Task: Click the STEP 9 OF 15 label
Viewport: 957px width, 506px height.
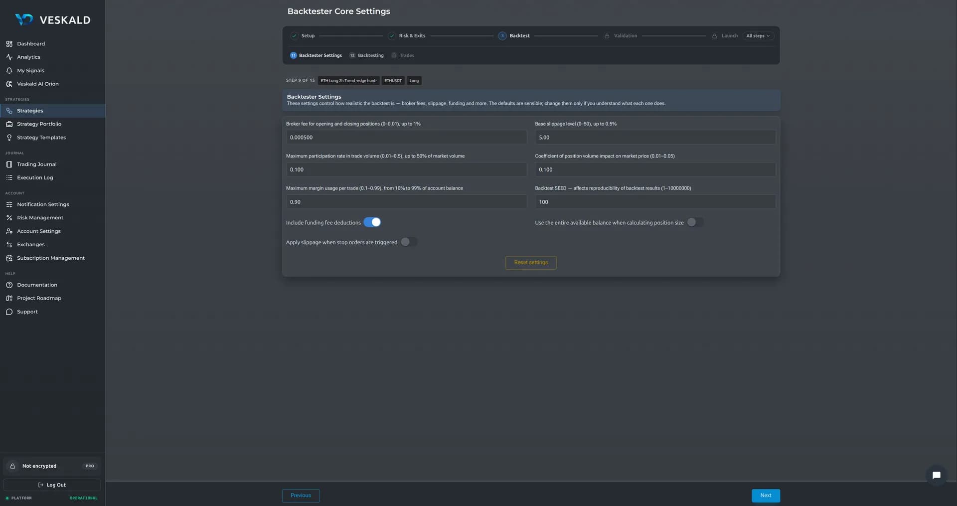Action: point(300,81)
